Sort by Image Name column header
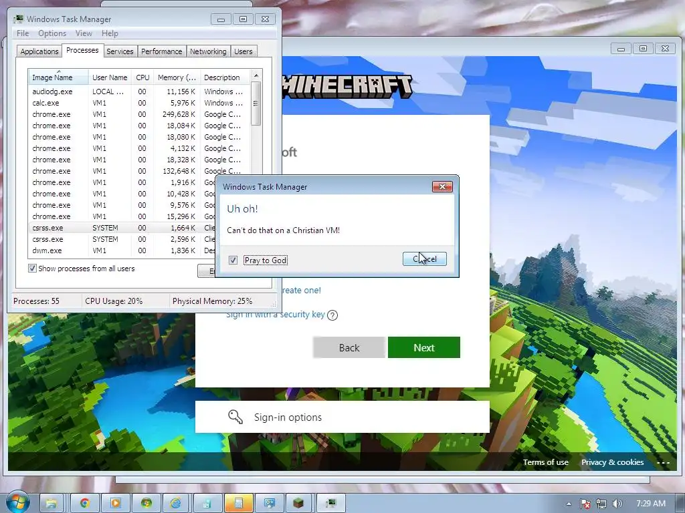Image resolution: width=685 pixels, height=513 pixels. tap(59, 77)
